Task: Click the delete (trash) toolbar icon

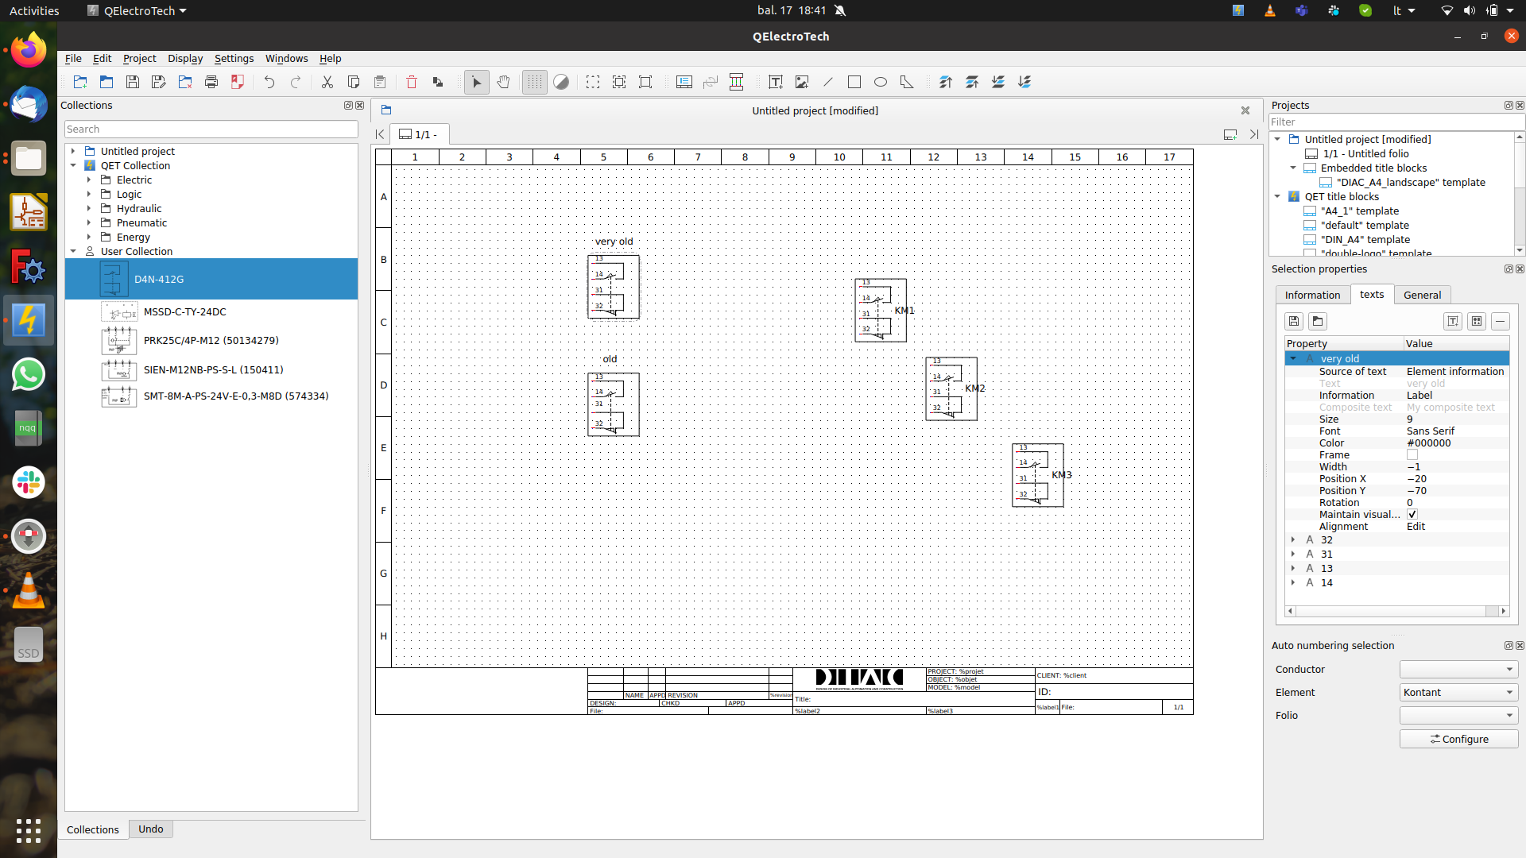Action: pyautogui.click(x=412, y=82)
